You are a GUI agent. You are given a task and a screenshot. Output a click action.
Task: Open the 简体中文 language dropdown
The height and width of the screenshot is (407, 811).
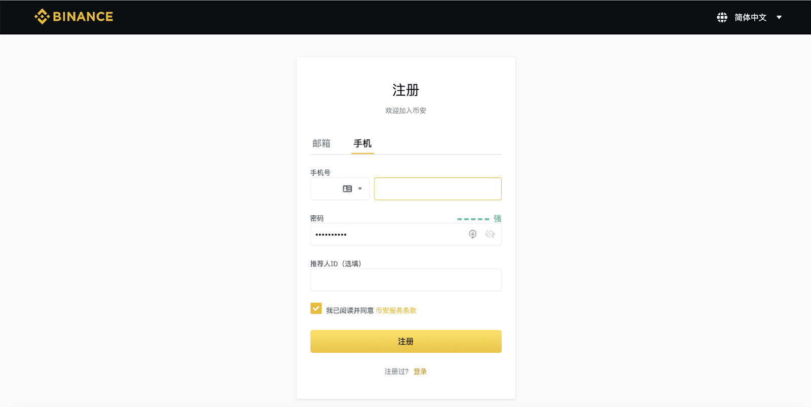758,18
